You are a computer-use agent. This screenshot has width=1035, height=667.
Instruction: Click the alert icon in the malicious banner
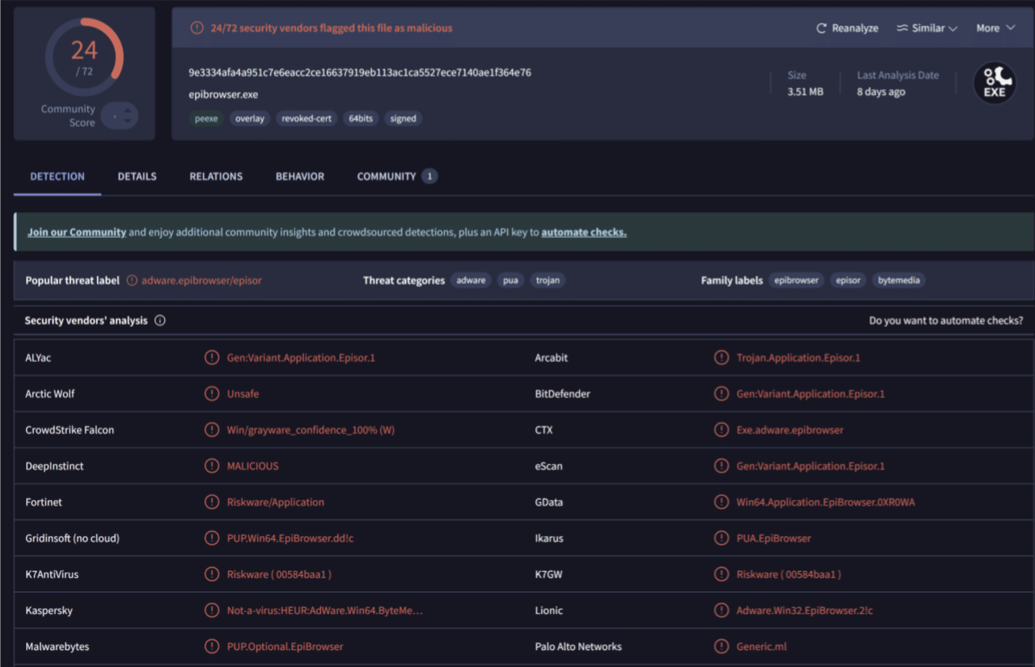197,28
